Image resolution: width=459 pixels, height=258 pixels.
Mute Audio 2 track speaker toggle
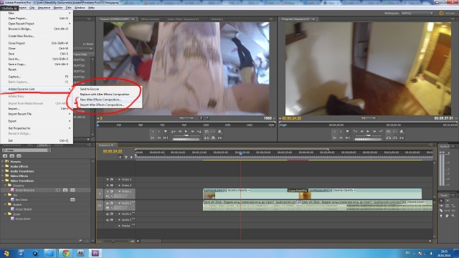(108, 214)
